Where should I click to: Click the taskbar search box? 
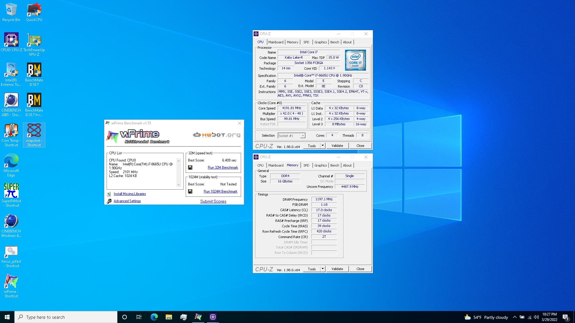[66, 317]
